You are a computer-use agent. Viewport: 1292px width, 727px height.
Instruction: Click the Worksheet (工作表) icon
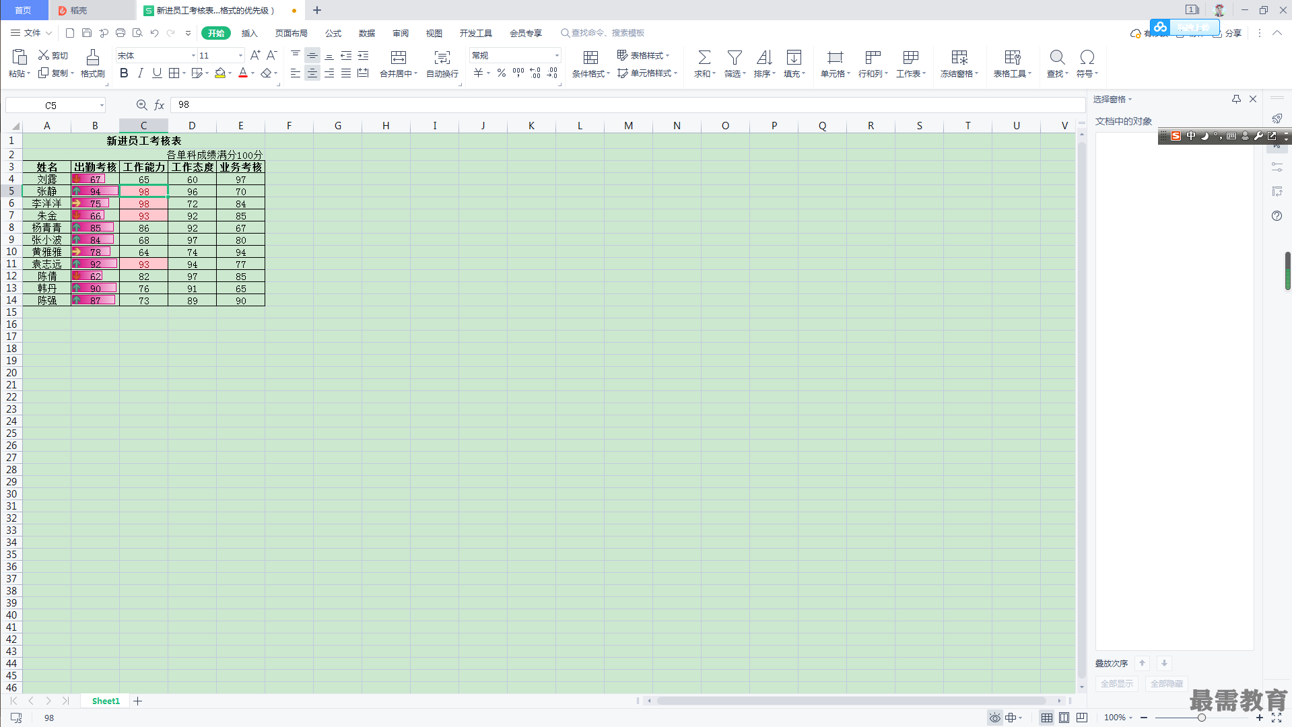pos(910,57)
